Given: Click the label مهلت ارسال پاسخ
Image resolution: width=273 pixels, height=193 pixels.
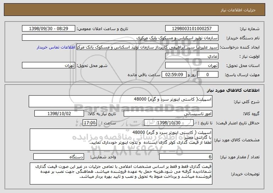Looking at the screenshot, I should (242, 75).
